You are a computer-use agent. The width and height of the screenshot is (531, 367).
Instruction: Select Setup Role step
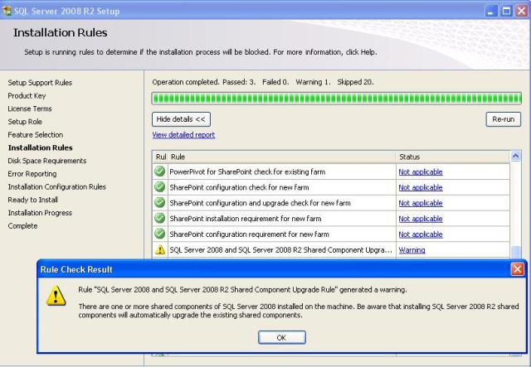tap(25, 122)
